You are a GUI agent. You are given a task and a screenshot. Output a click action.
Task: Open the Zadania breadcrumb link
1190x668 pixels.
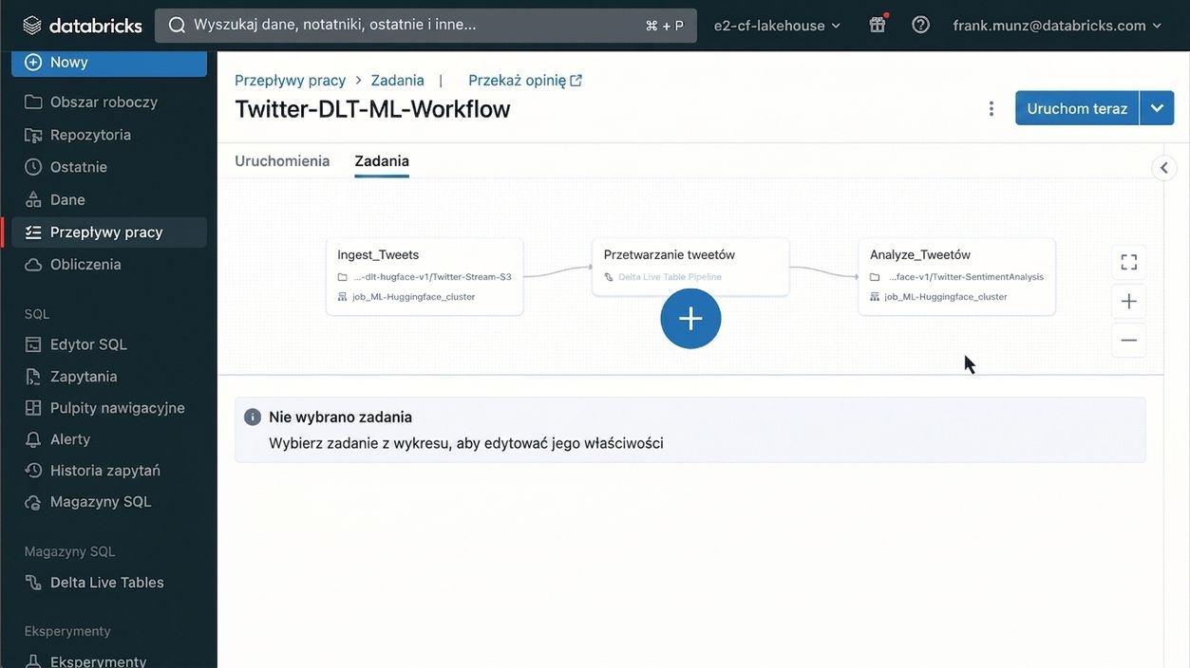[x=398, y=81]
